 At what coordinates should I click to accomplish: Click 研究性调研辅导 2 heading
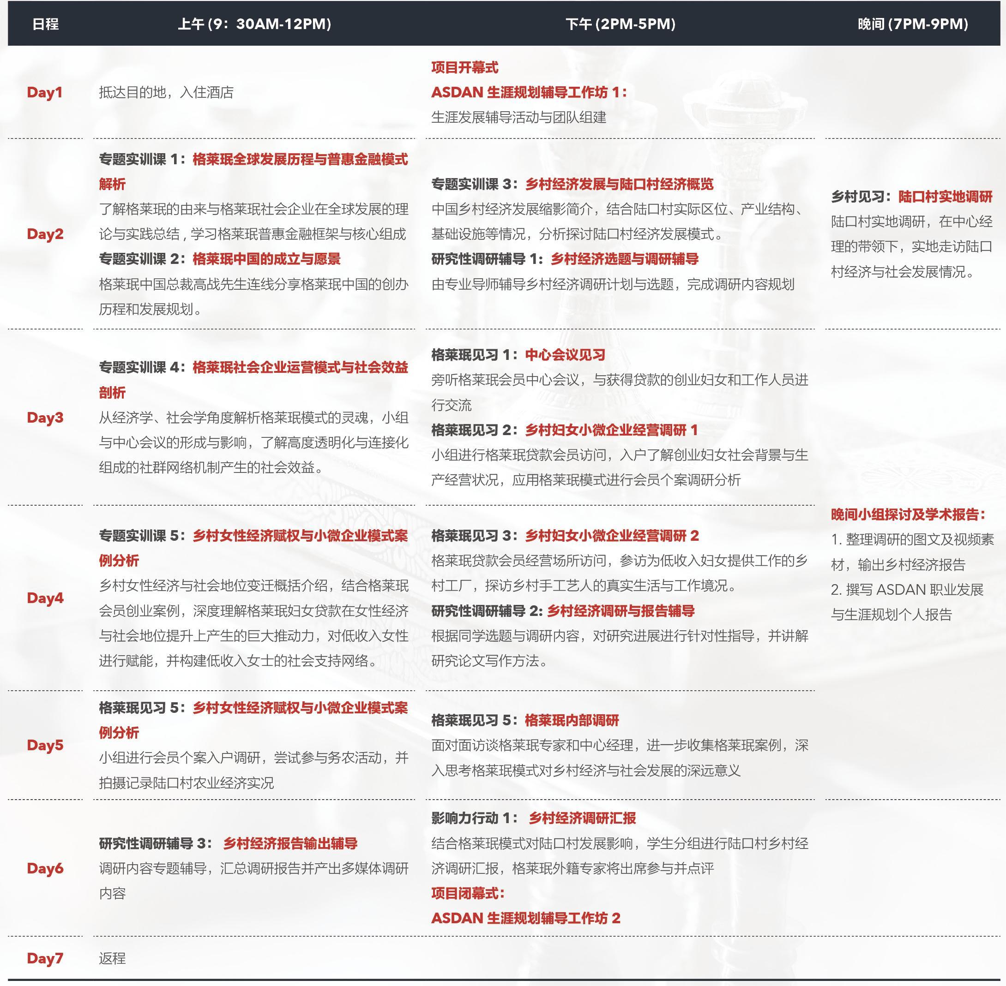[563, 611]
